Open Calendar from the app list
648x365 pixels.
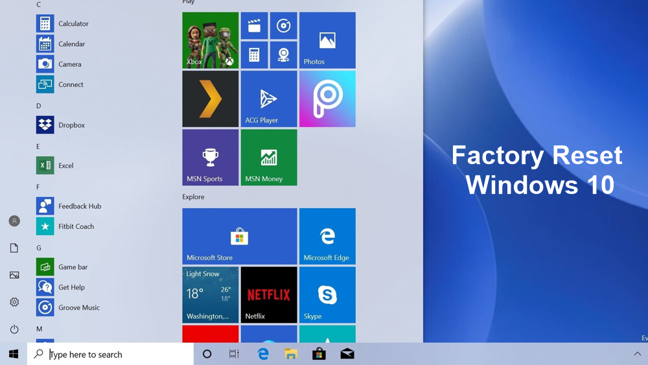point(60,44)
